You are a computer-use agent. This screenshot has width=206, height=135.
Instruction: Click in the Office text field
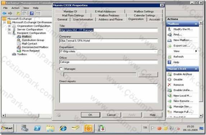pos(109,62)
